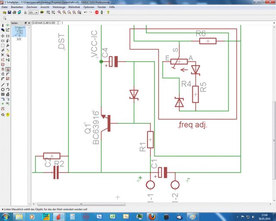Select the Delete X tool

[3, 55]
